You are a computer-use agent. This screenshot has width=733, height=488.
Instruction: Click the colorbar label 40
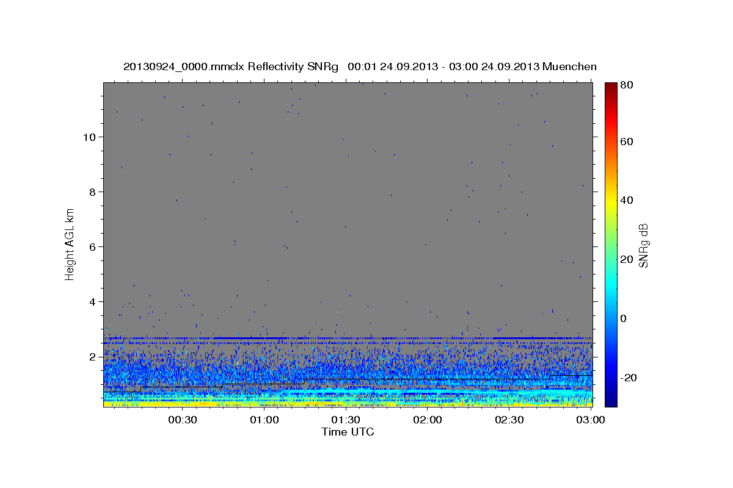pos(626,200)
